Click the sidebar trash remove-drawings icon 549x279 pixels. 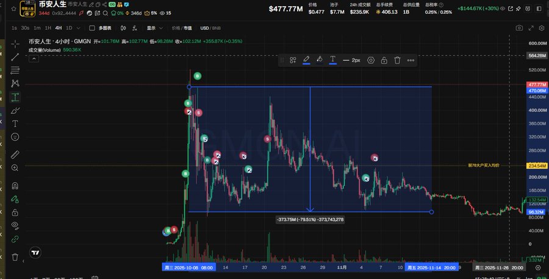15,257
